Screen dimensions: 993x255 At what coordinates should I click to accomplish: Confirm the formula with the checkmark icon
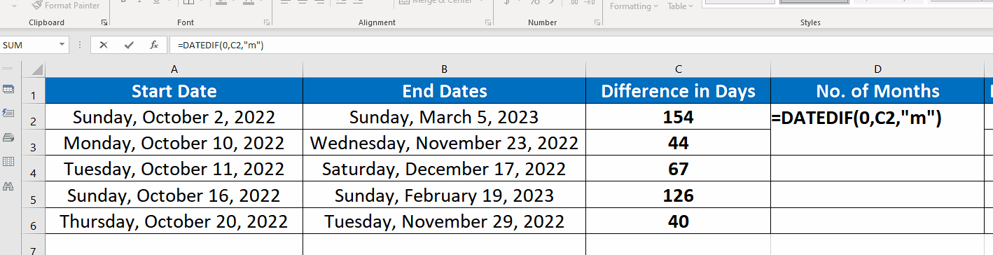pos(129,45)
